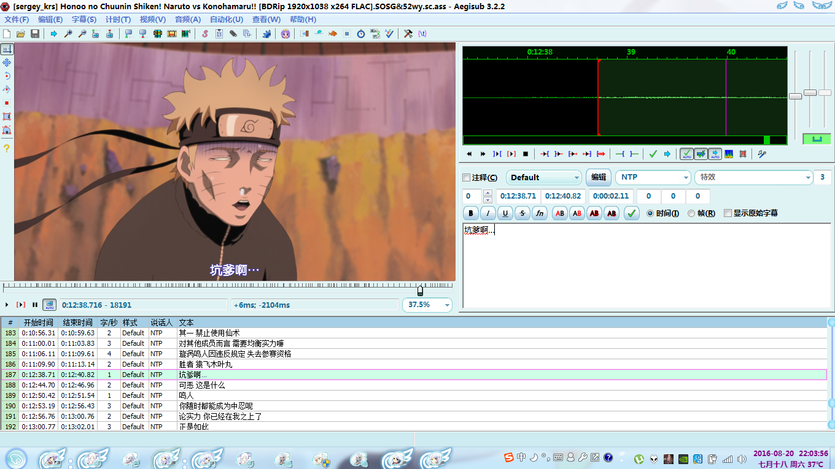Open the anime girl Assistant icon
The height and width of the screenshot is (469, 835).
285,34
